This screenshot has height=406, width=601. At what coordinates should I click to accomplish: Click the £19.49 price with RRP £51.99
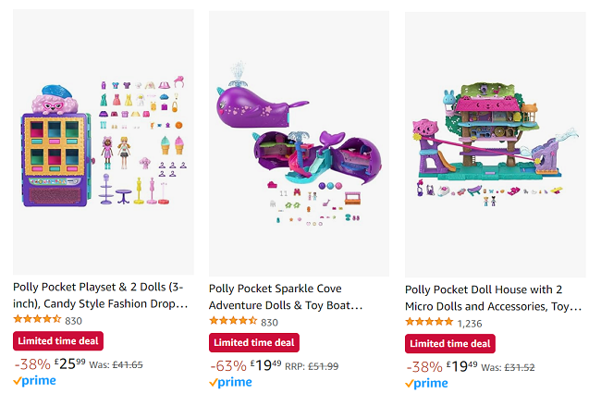pyautogui.click(x=266, y=365)
